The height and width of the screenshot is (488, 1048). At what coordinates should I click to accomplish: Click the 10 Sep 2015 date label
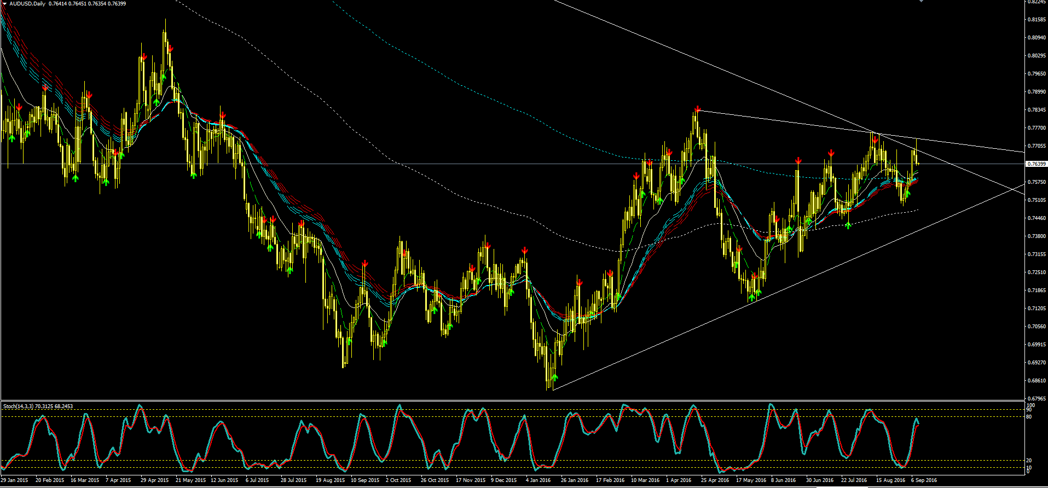(365, 480)
